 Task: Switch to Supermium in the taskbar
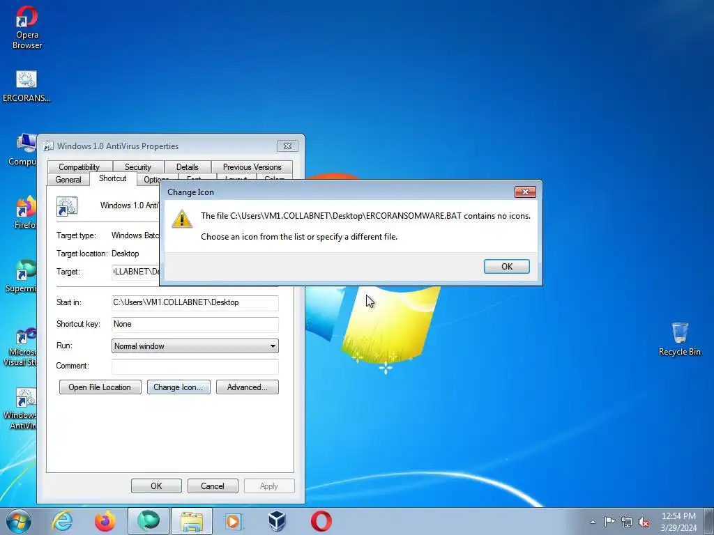click(149, 521)
